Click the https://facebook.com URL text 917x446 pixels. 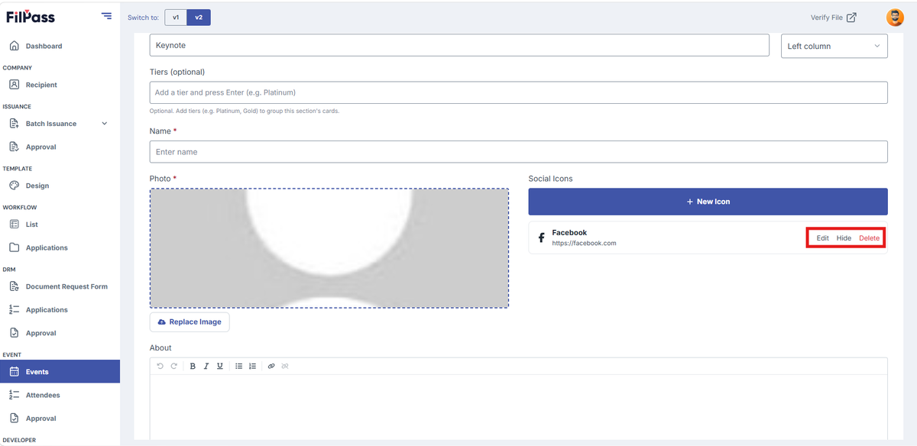point(584,244)
